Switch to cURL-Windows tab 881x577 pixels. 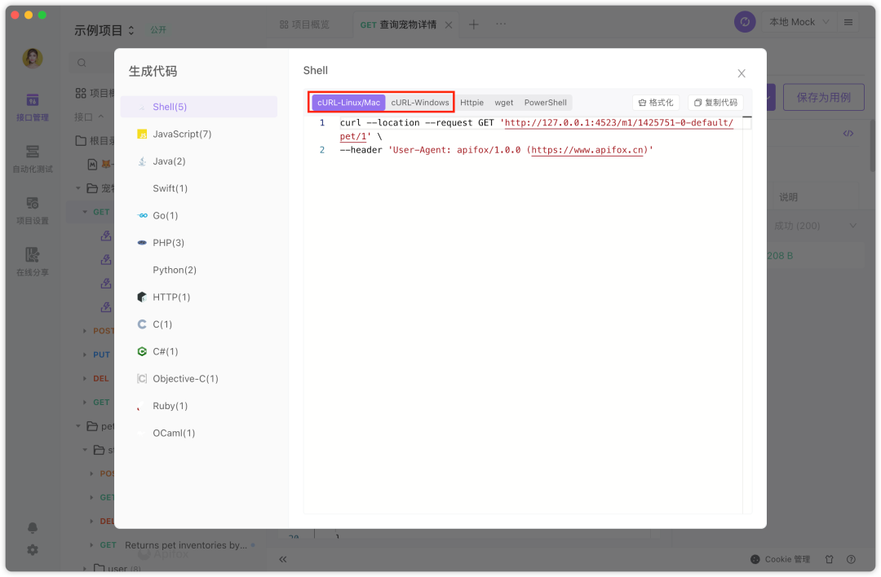419,103
